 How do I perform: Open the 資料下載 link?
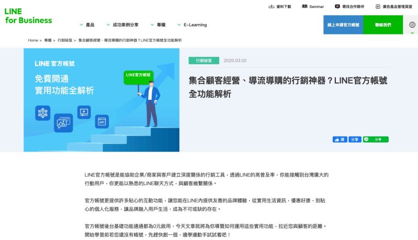(x=284, y=7)
